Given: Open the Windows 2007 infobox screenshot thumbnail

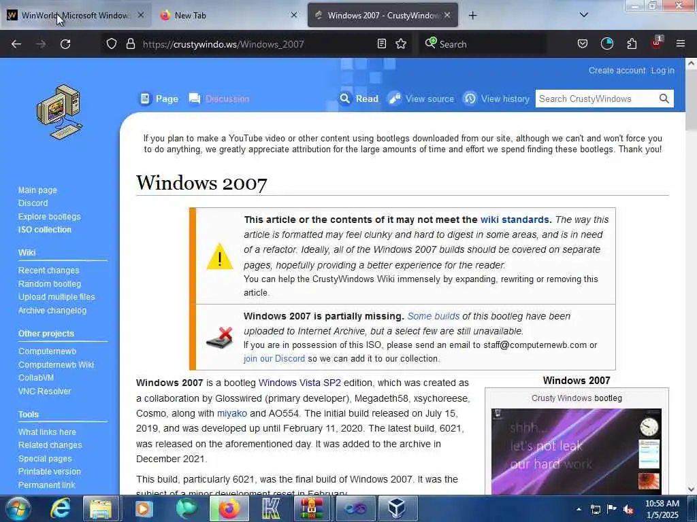Looking at the screenshot, I should (576, 451).
